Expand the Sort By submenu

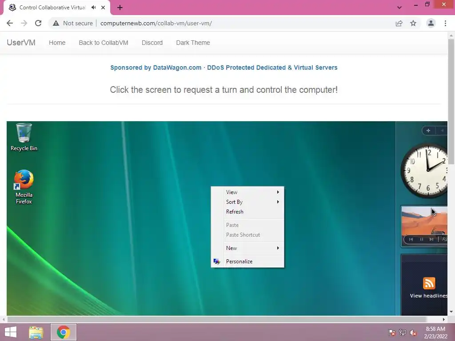point(247,202)
